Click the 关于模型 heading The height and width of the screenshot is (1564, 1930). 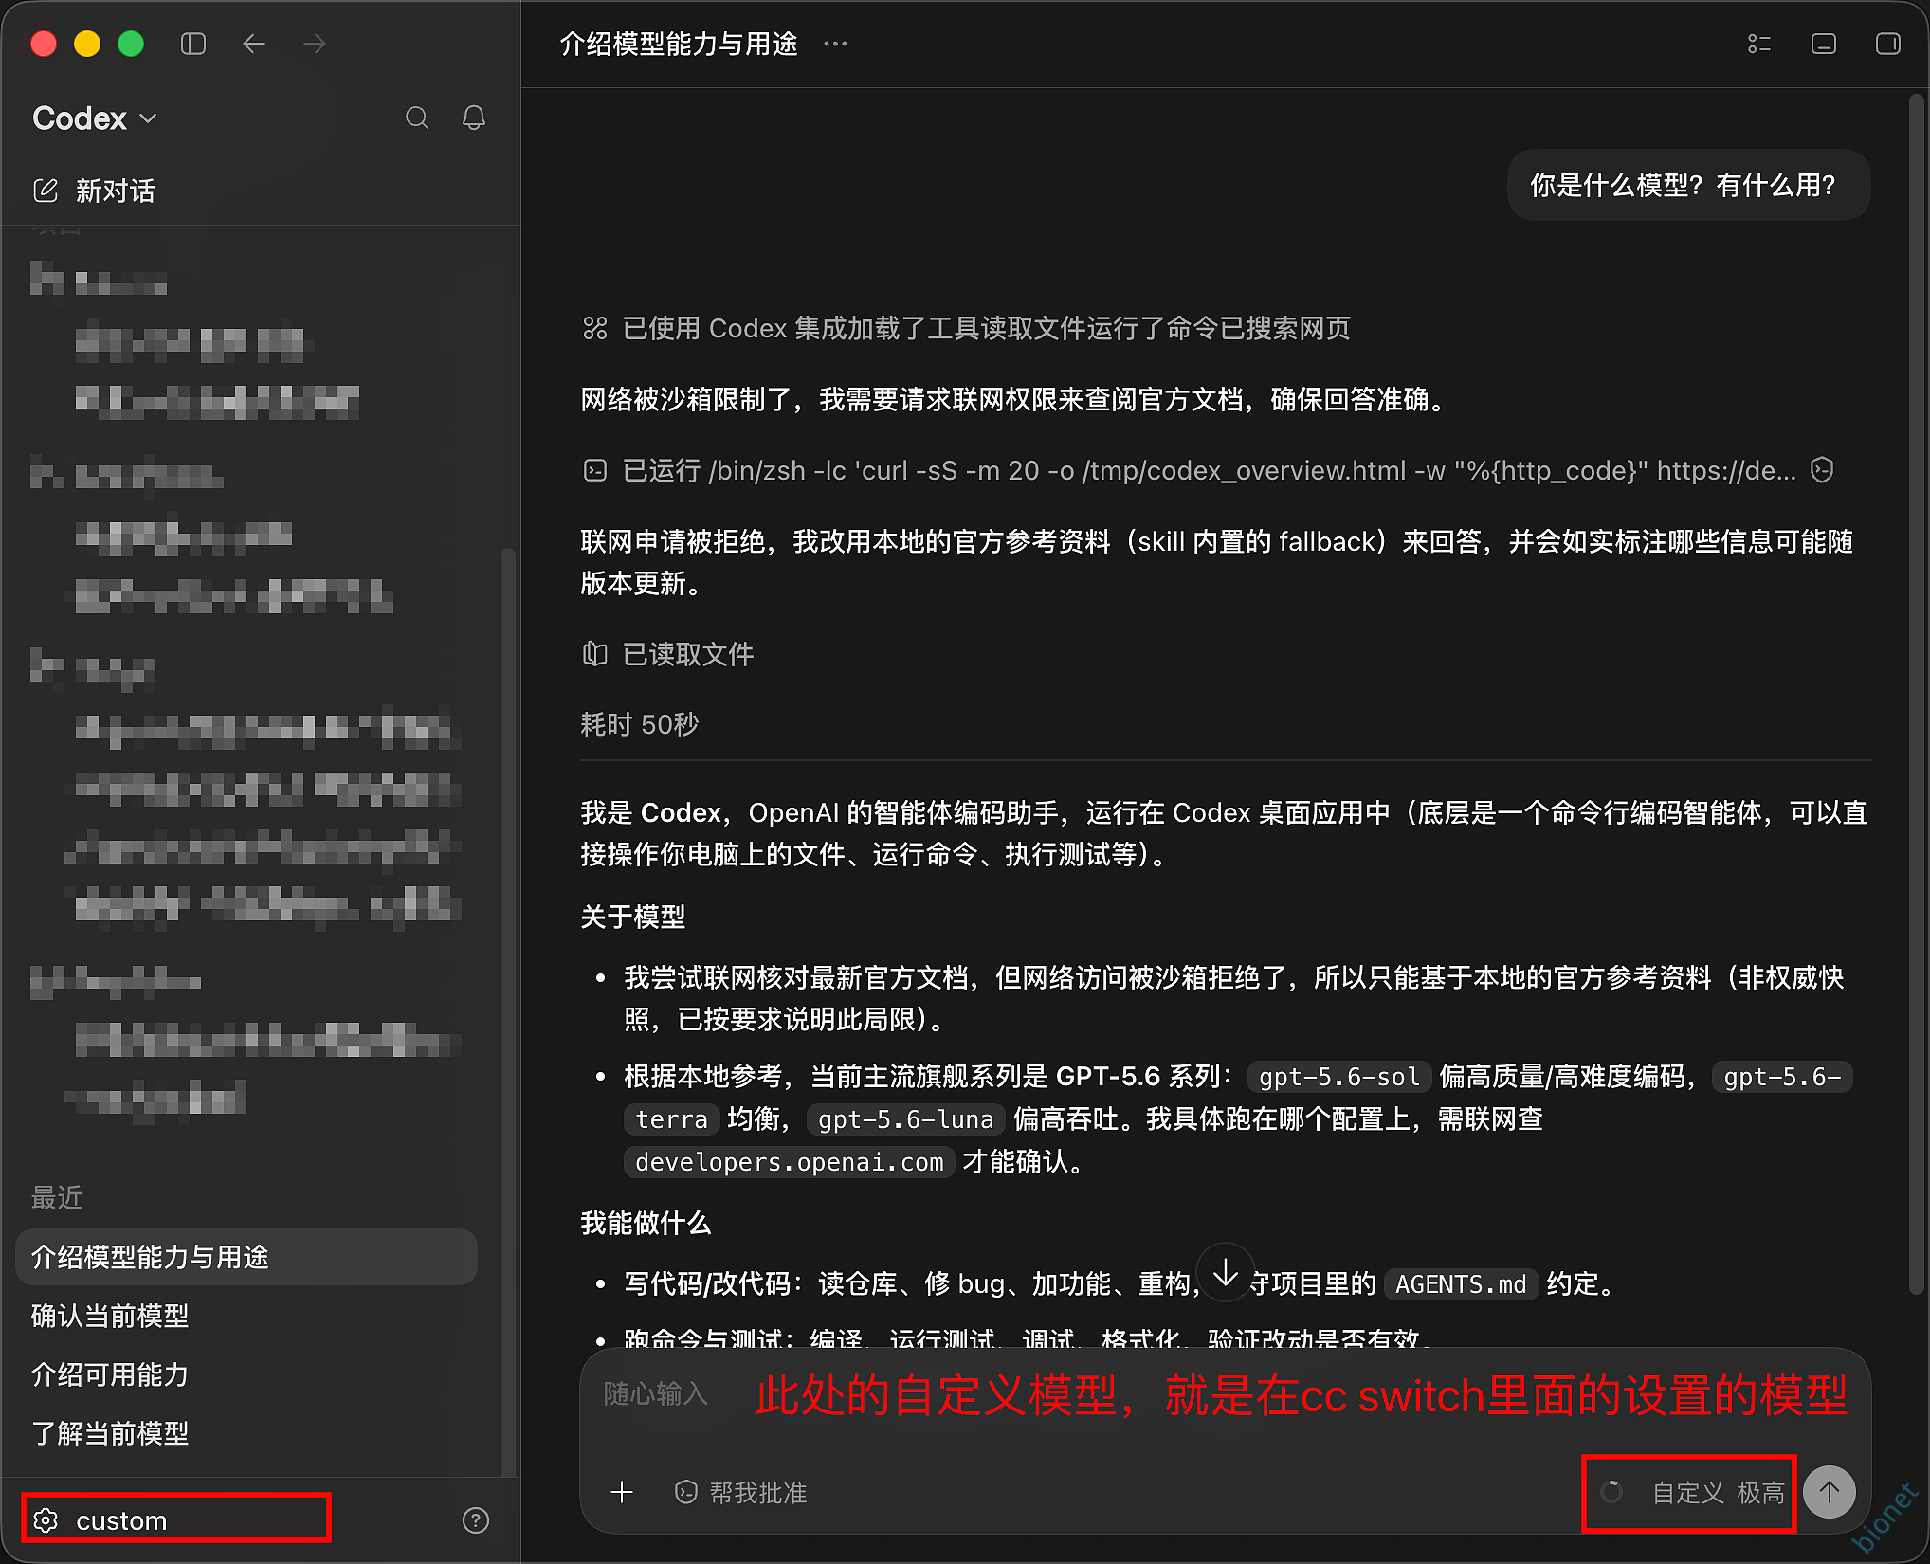tap(633, 917)
